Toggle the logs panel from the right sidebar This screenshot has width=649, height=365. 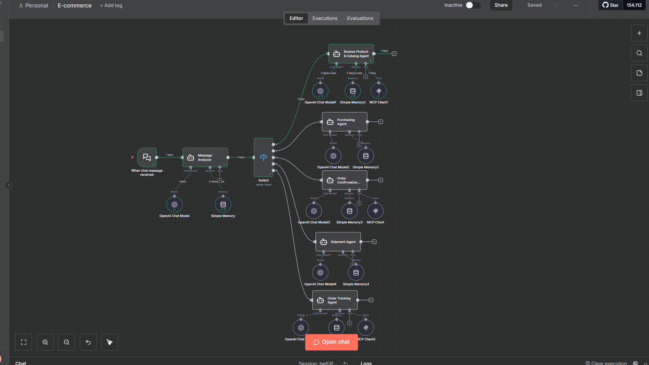pyautogui.click(x=639, y=93)
